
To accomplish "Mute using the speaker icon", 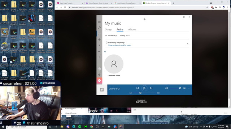I will [166, 88].
